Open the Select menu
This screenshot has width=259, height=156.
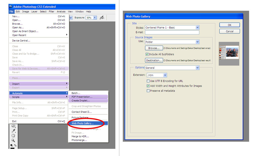[43, 12]
